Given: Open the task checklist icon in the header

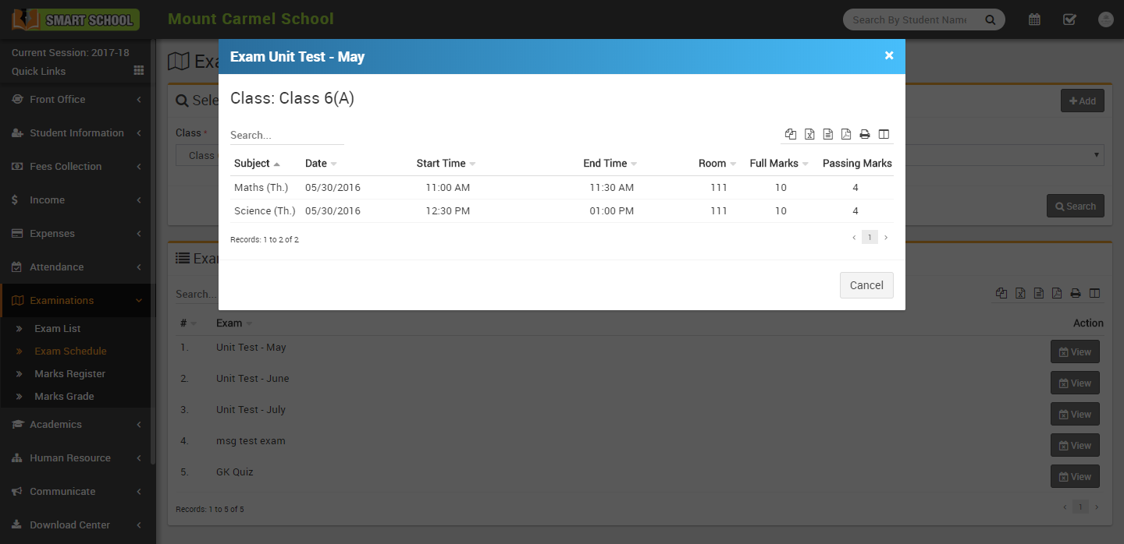Looking at the screenshot, I should 1070,19.
